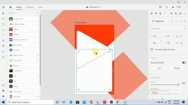Open Google Chrome from the taskbar
188x105 pixels.
(118, 102)
